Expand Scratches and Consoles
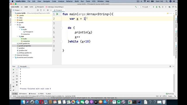The width and height of the screenshot is (187, 105). [x=13, y=57]
